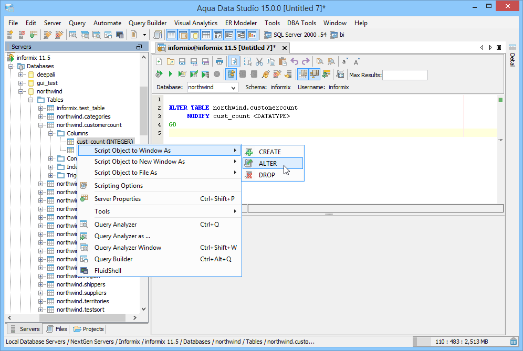Click the memory usage indicator in status bar
This screenshot has height=351, width=523.
(x=461, y=342)
